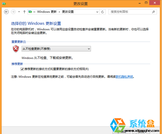This screenshot has width=162, height=134.
Task: Expand the breadcrumb separator arrow
Action: tap(59, 12)
